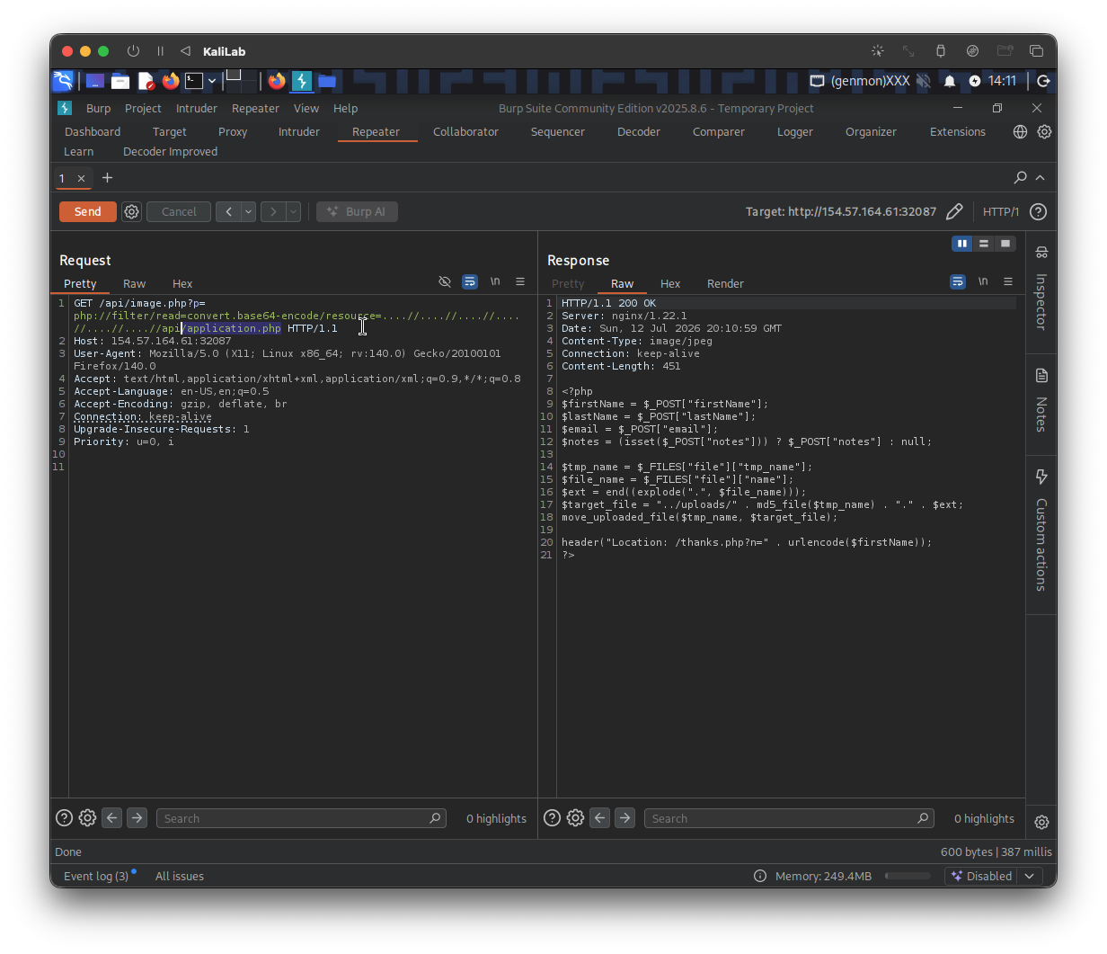Switch the Request view to Raw
This screenshot has width=1107, height=954.
pos(134,283)
